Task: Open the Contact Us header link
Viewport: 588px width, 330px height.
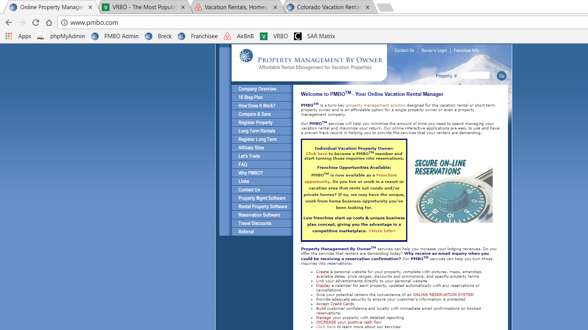Action: [x=404, y=50]
